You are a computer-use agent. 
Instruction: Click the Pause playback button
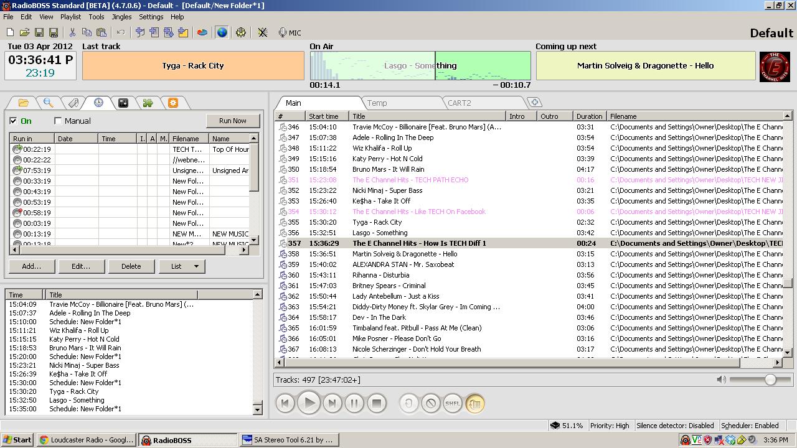click(354, 403)
